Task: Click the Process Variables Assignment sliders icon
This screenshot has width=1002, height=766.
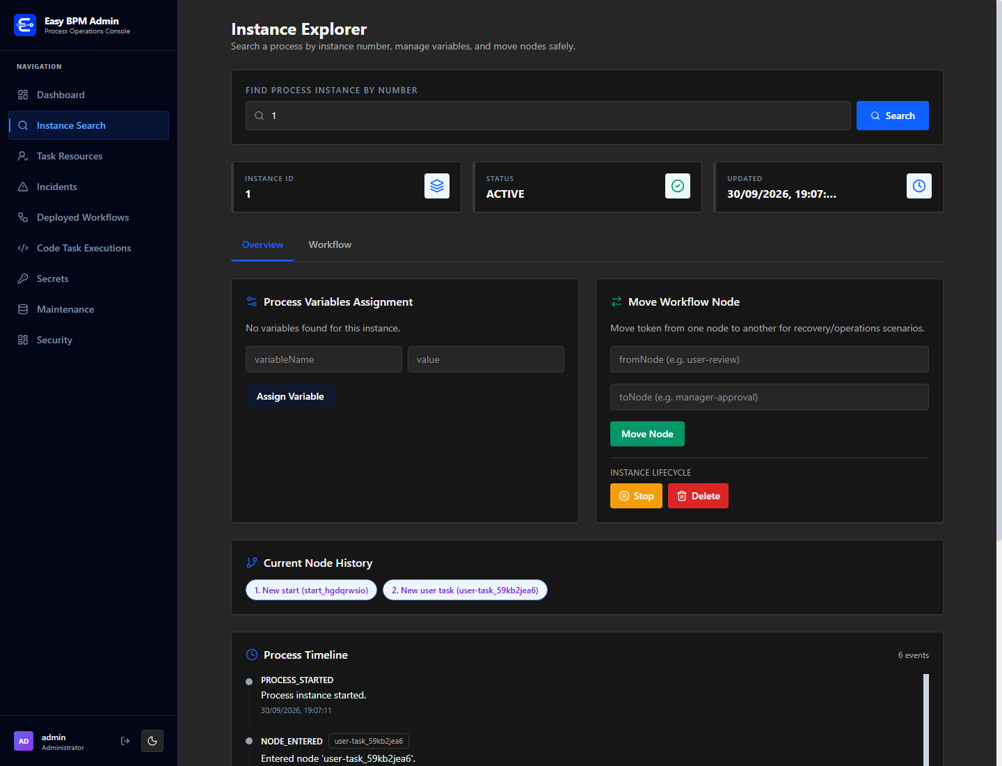Action: point(252,302)
